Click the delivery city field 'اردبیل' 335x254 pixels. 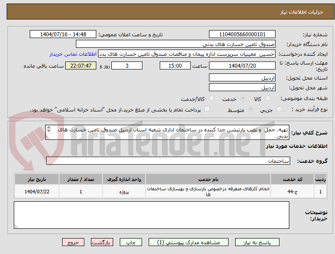click(x=242, y=87)
